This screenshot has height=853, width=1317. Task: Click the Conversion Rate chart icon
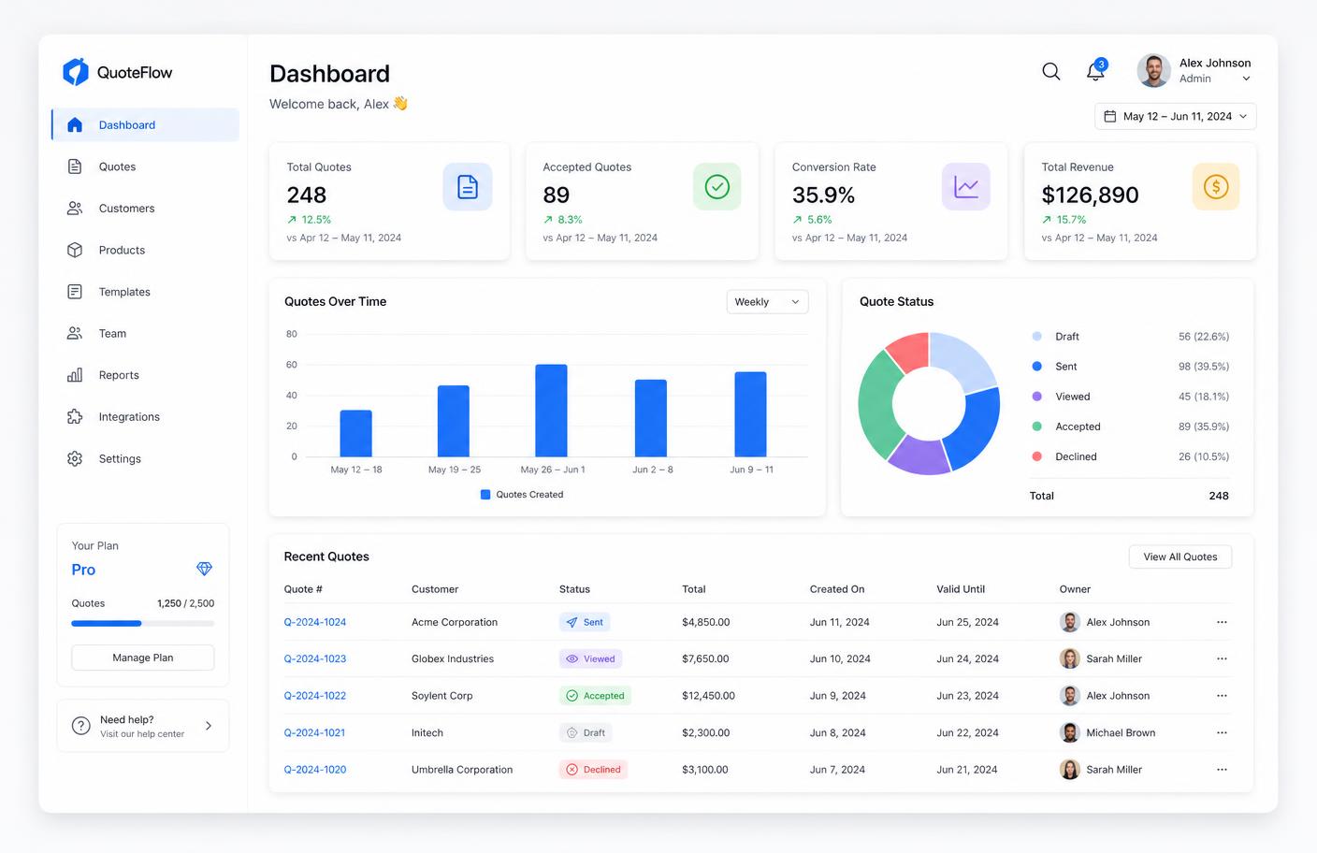pyautogui.click(x=966, y=186)
